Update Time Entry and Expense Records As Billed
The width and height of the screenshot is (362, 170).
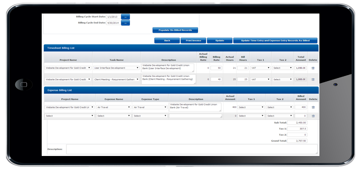point(275,40)
